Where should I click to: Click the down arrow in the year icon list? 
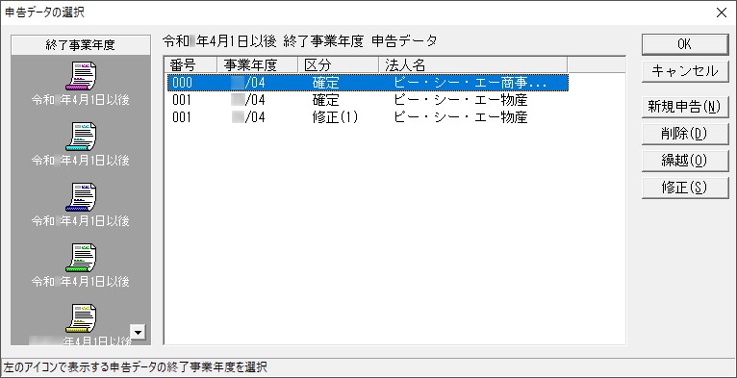(x=138, y=333)
